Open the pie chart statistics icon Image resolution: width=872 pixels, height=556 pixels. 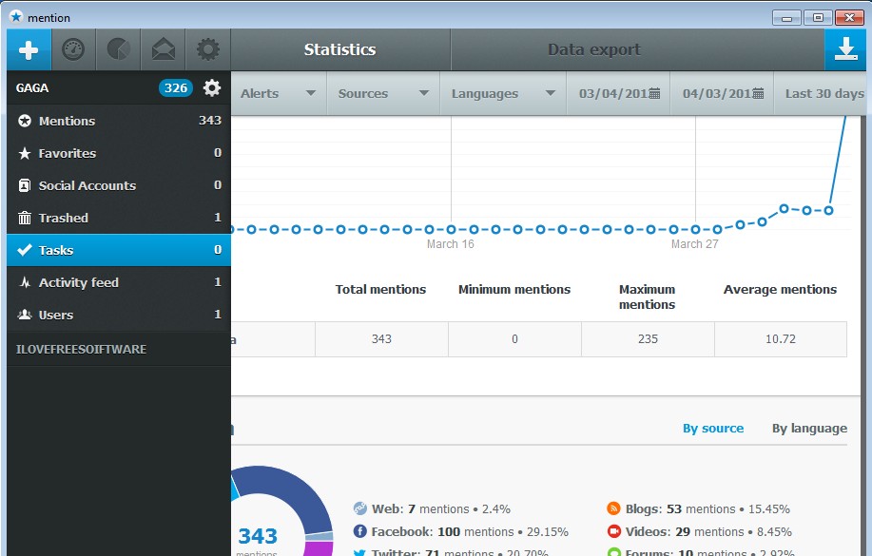[118, 50]
